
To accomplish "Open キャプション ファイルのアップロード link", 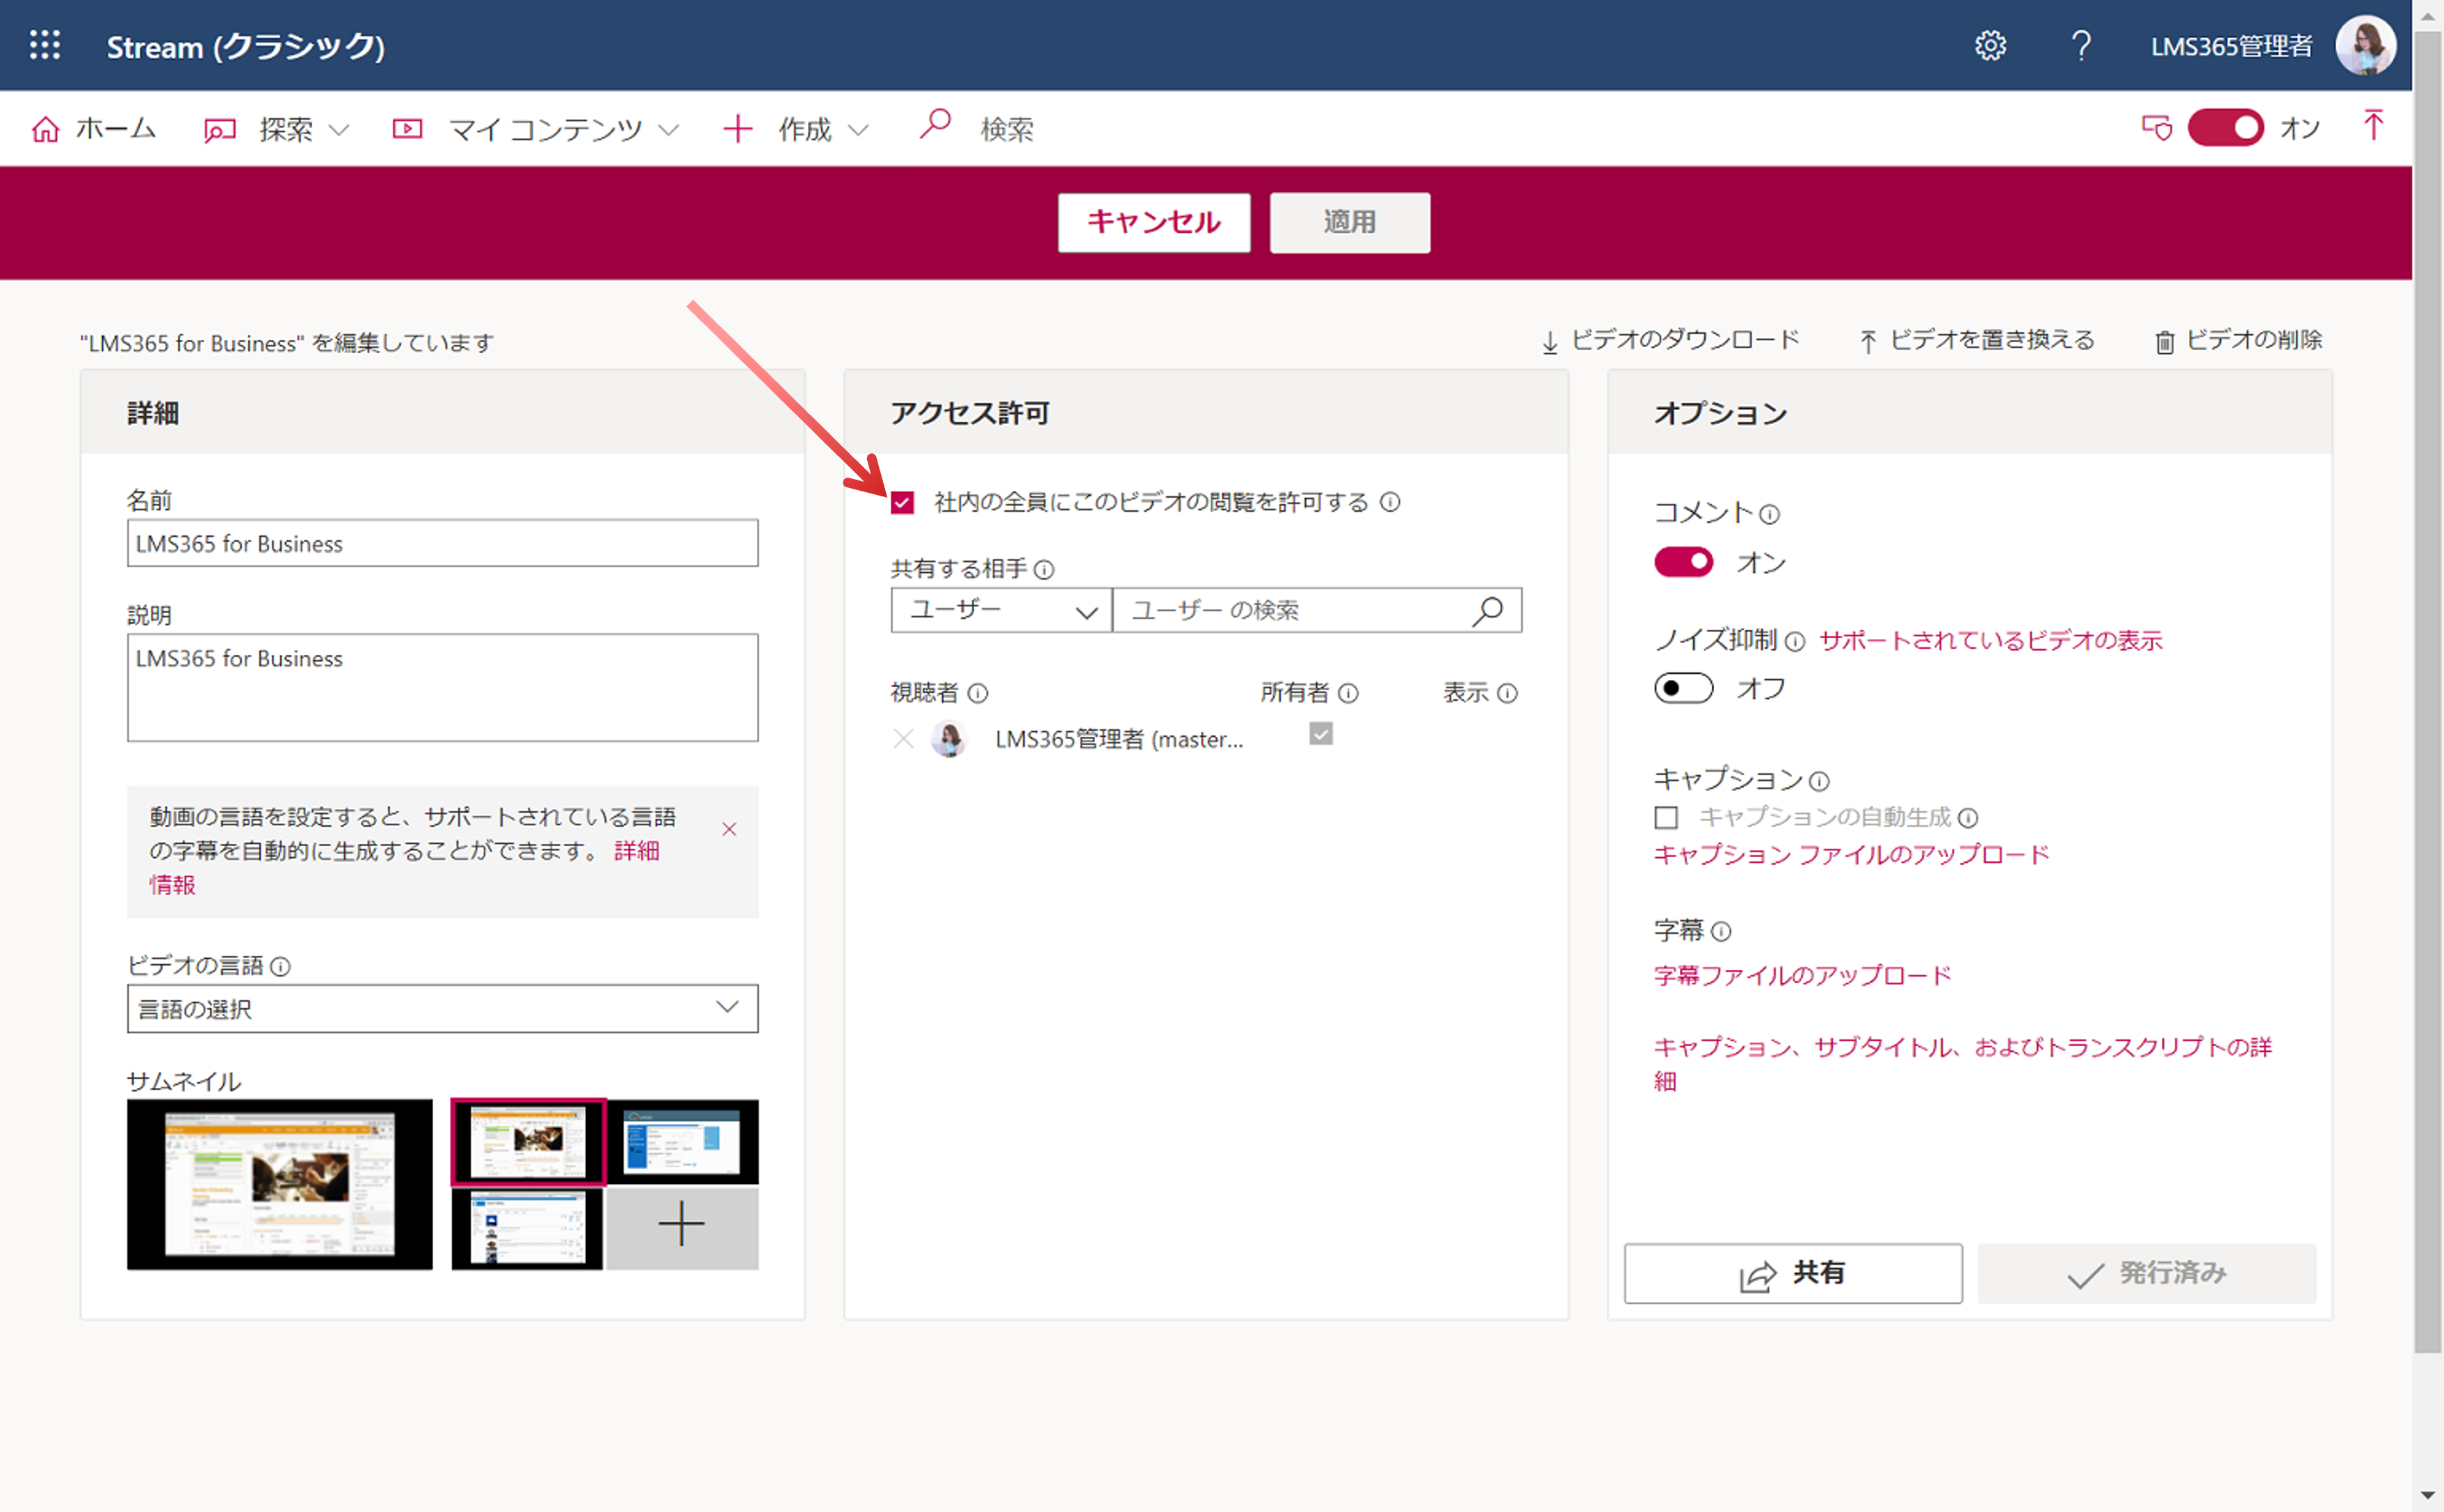I will tap(1851, 855).
